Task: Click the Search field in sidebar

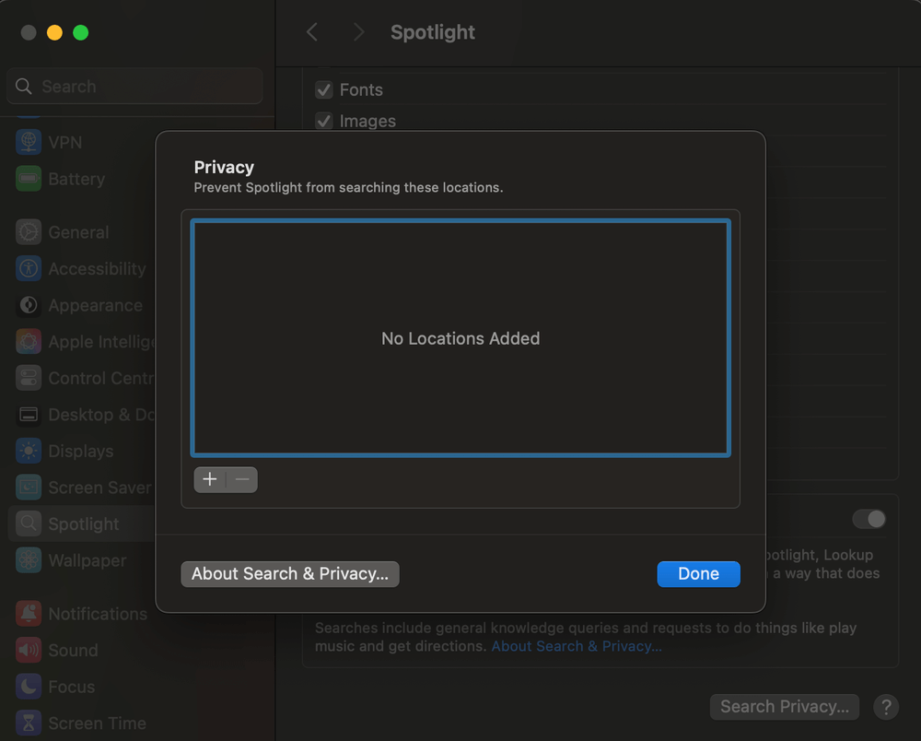Action: tap(134, 87)
